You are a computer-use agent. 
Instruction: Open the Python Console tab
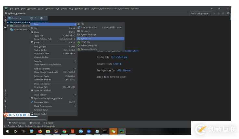click(17, 123)
